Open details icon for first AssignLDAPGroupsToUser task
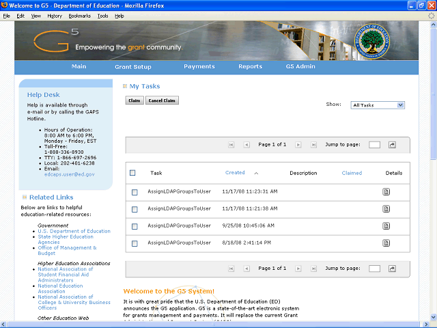437x328 pixels. click(x=386, y=192)
